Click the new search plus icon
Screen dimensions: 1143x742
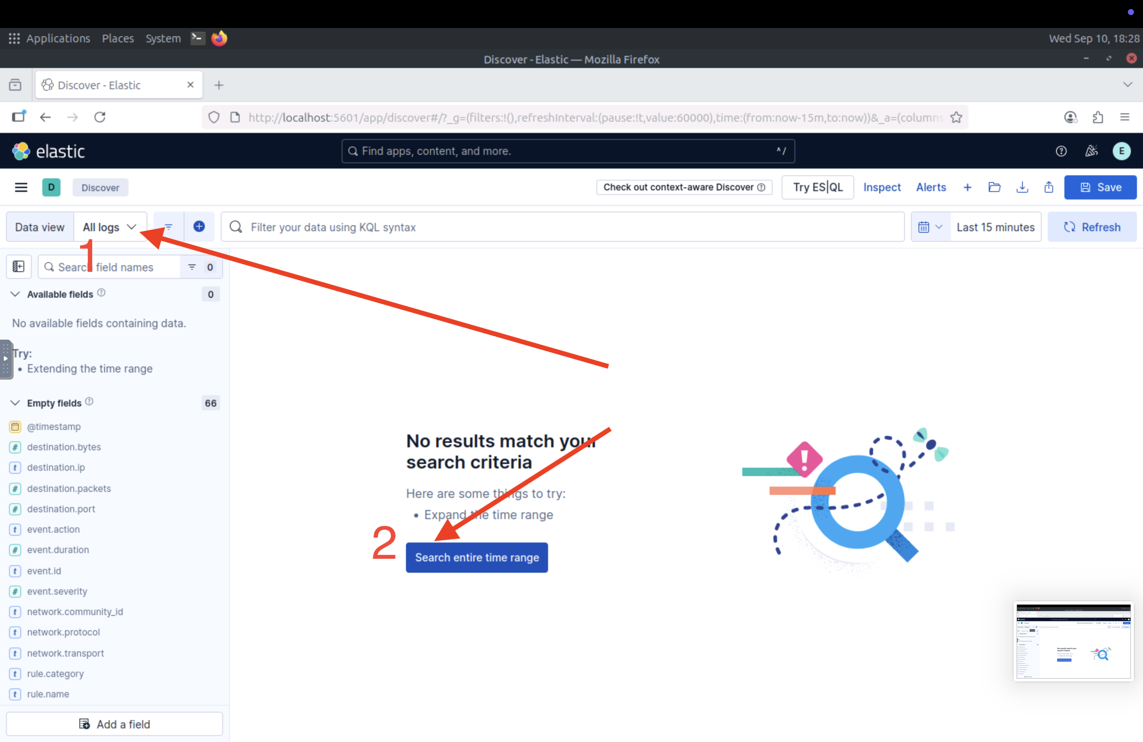click(967, 187)
